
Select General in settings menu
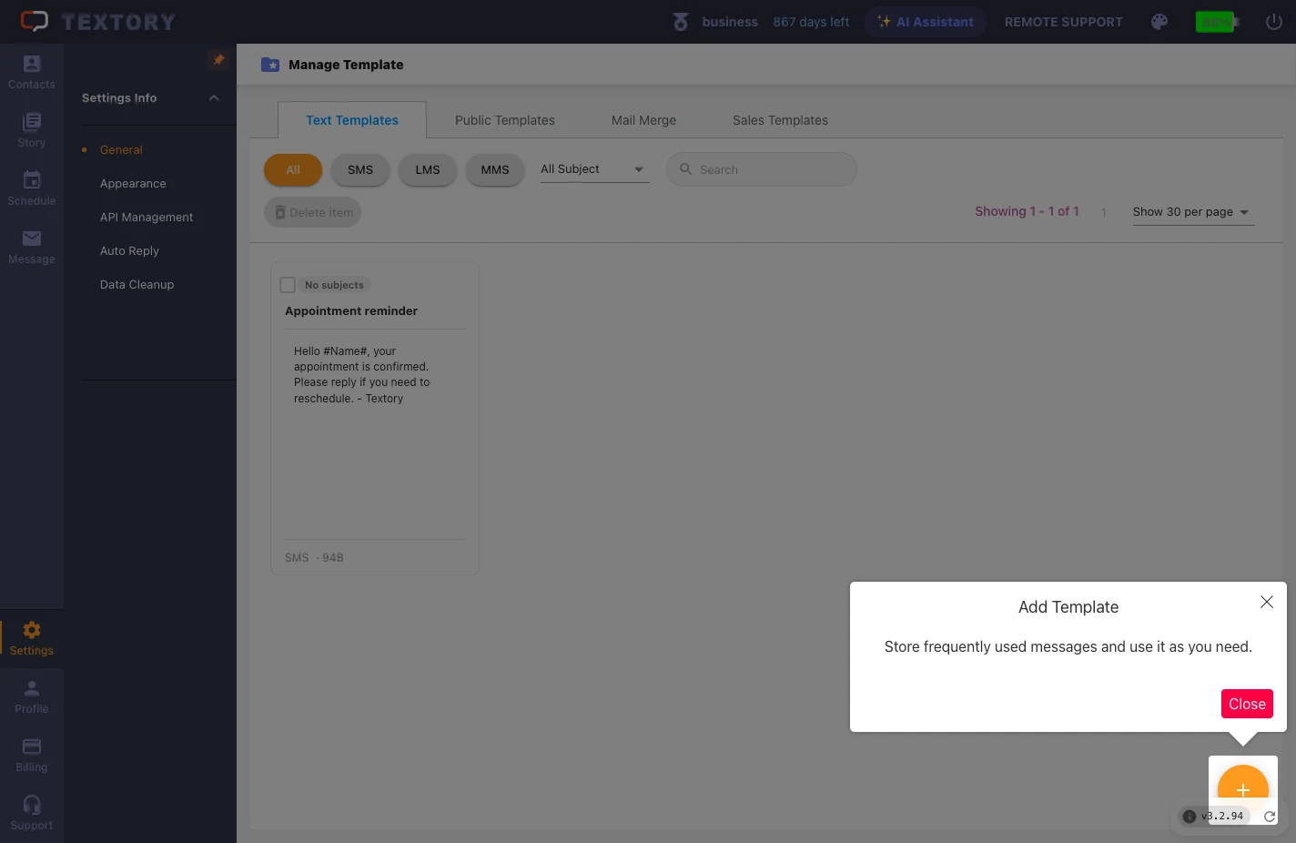coord(121,150)
